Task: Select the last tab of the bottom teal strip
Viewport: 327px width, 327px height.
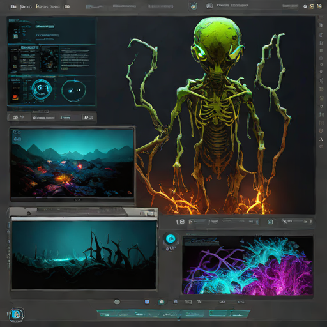Action: [240, 314]
